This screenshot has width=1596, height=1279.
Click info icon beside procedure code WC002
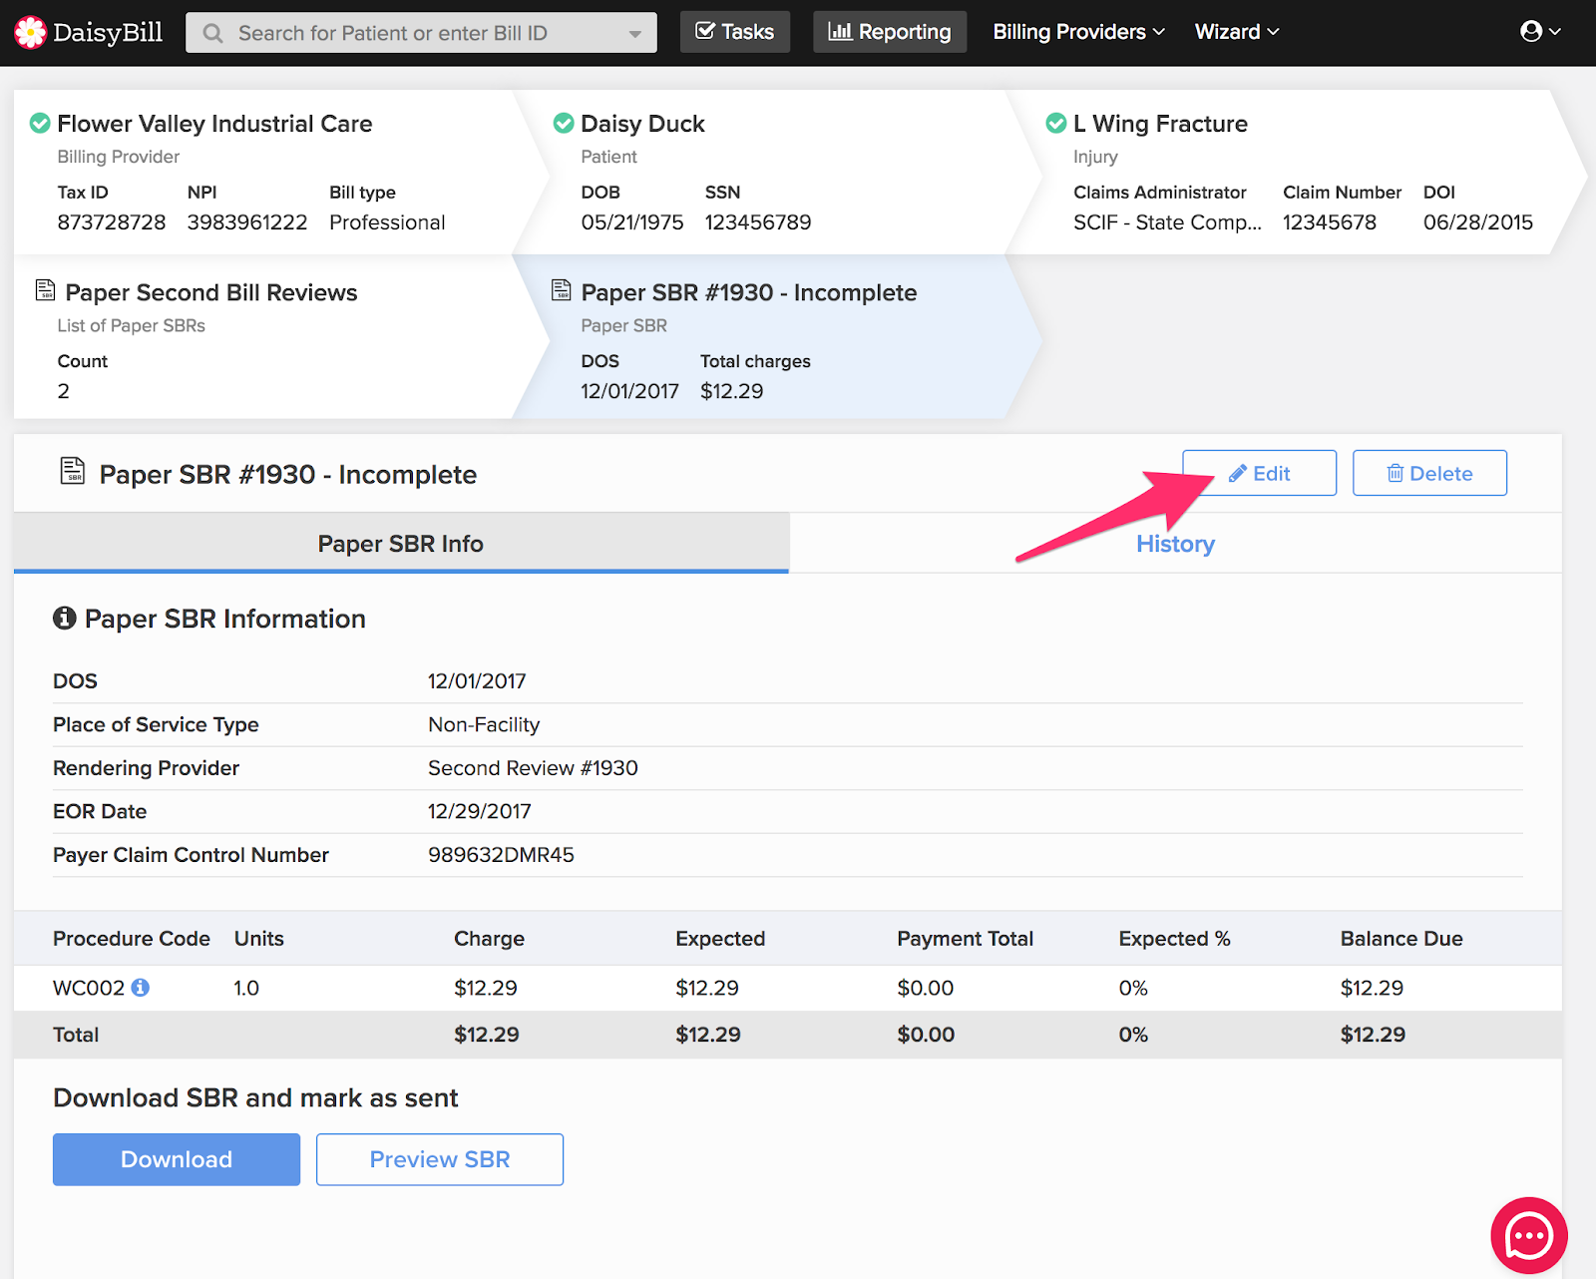141,987
